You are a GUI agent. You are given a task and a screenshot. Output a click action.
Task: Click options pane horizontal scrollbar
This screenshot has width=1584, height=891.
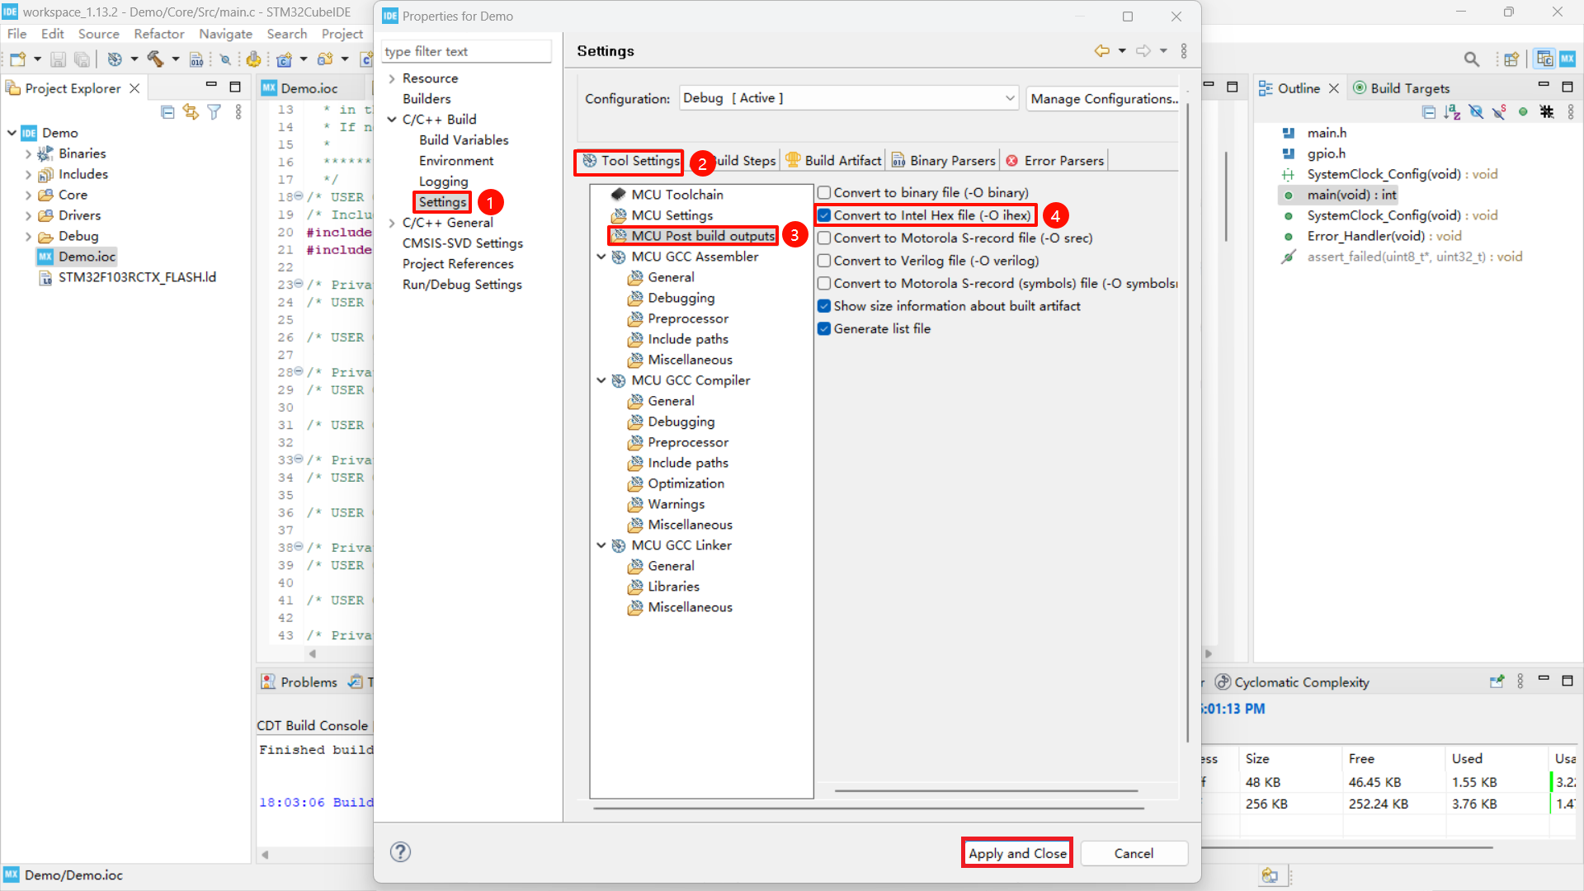986,790
